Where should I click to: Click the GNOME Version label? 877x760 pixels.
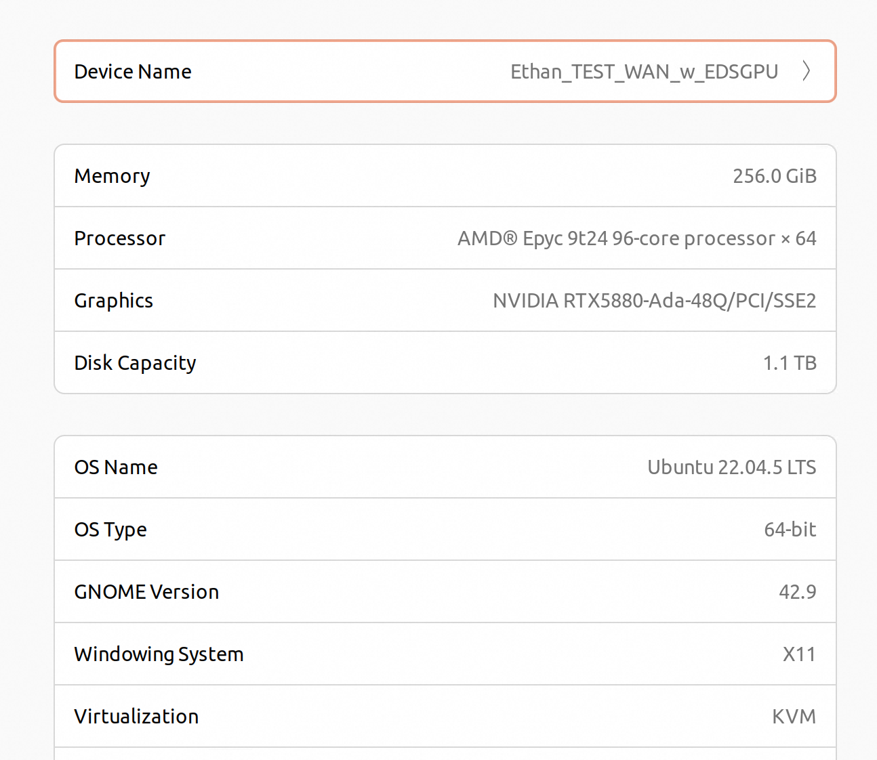146,592
